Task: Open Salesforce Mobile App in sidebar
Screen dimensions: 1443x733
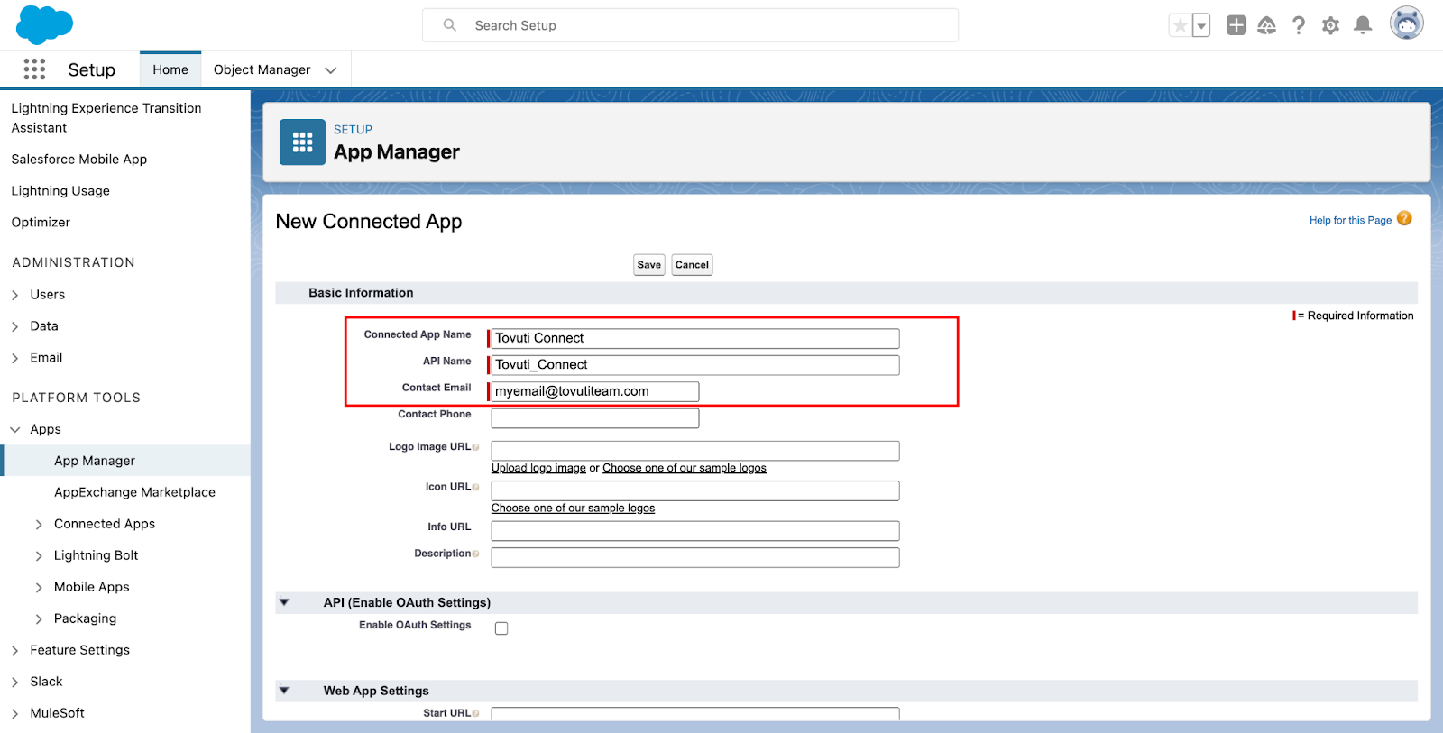Action: tap(79, 159)
